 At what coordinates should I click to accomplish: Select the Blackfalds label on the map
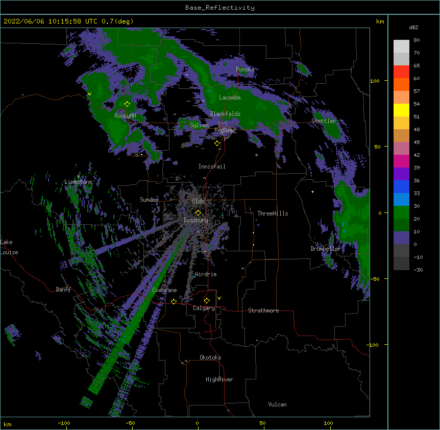[x=225, y=114]
